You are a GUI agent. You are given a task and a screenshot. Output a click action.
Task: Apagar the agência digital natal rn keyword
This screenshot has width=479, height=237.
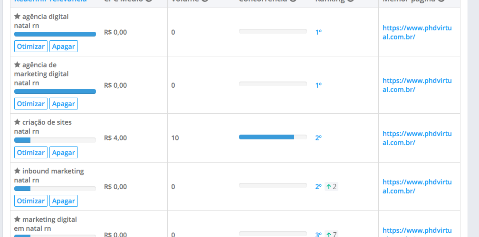pyautogui.click(x=64, y=46)
